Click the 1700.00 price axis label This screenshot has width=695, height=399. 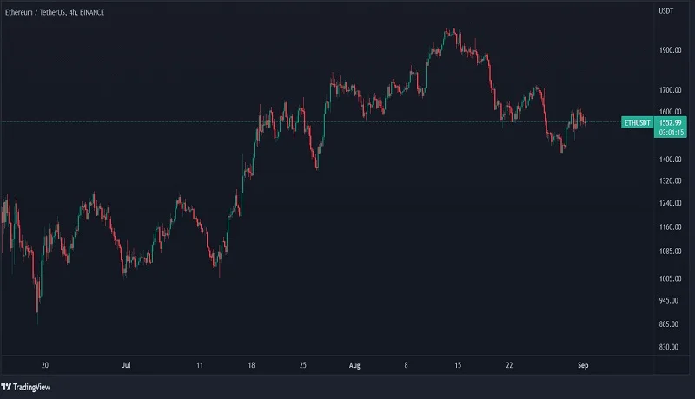669,90
